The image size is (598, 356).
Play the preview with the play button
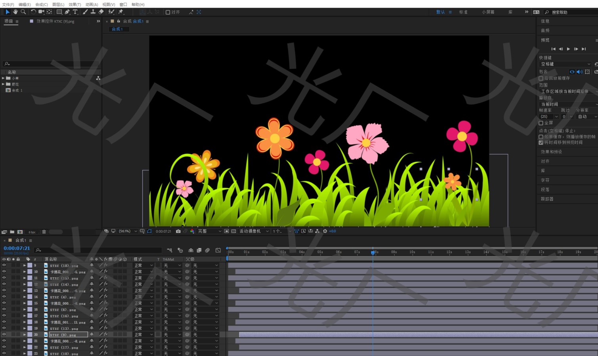[x=568, y=49]
